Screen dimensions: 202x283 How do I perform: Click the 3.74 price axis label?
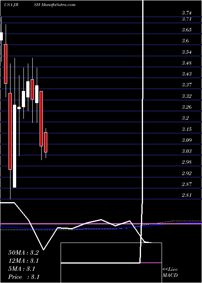click(x=187, y=13)
